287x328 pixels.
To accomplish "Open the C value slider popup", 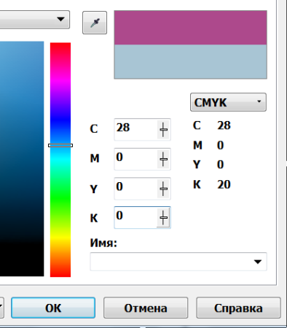I will [163, 130].
